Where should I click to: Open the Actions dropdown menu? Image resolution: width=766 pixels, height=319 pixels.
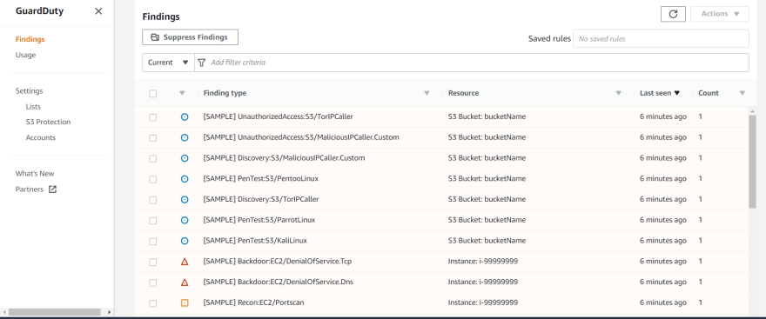pyautogui.click(x=720, y=14)
